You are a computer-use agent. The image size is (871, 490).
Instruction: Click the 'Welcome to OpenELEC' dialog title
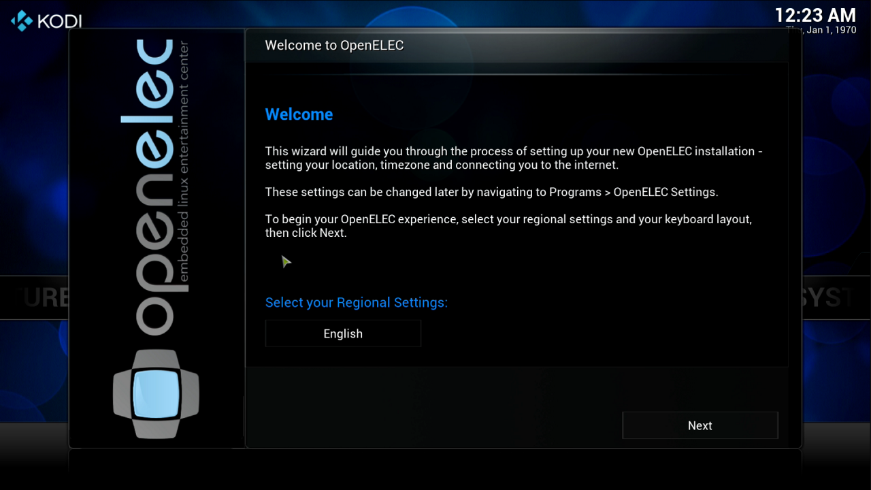[334, 46]
